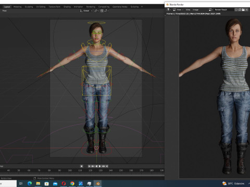This screenshot has width=250, height=187.
Task: Open Microsoft Edge from the taskbar
Action: [x=30, y=183]
